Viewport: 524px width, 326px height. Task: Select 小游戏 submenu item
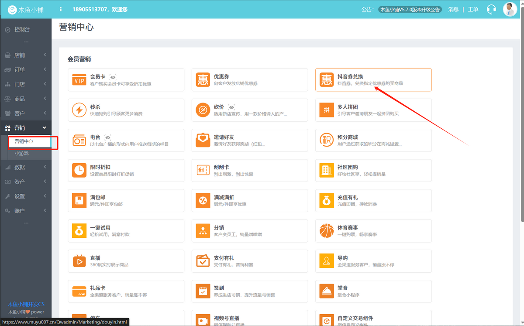[22, 154]
